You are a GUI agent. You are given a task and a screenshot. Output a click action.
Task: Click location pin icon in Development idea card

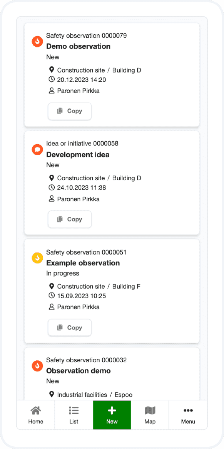click(52, 178)
